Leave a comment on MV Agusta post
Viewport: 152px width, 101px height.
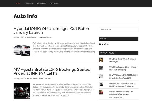coord(45,78)
